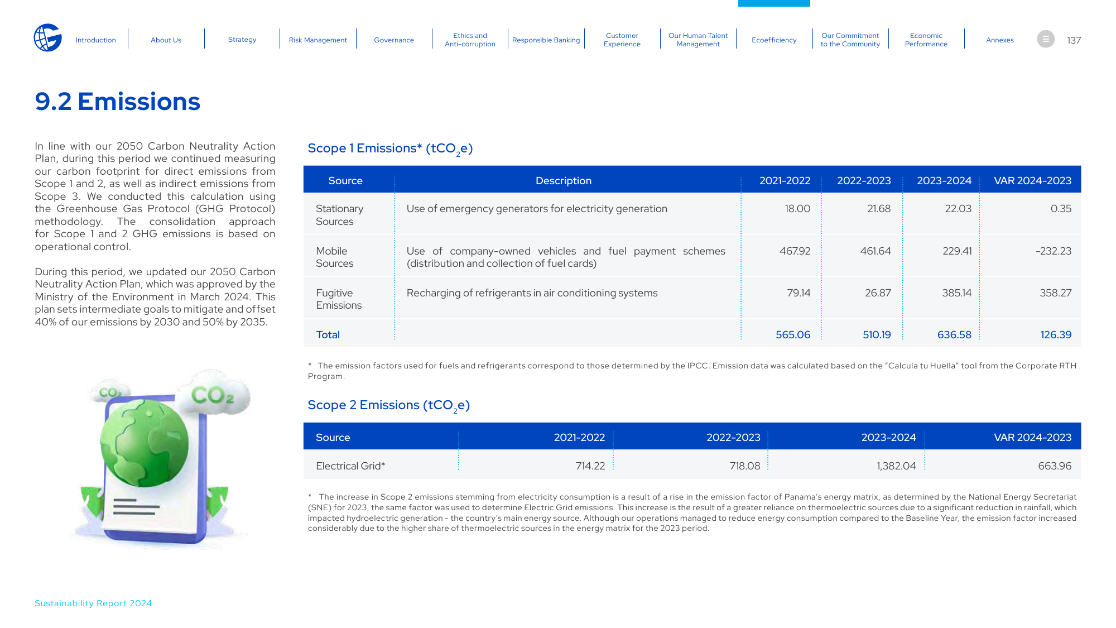Go to the Introduction section

click(x=96, y=40)
